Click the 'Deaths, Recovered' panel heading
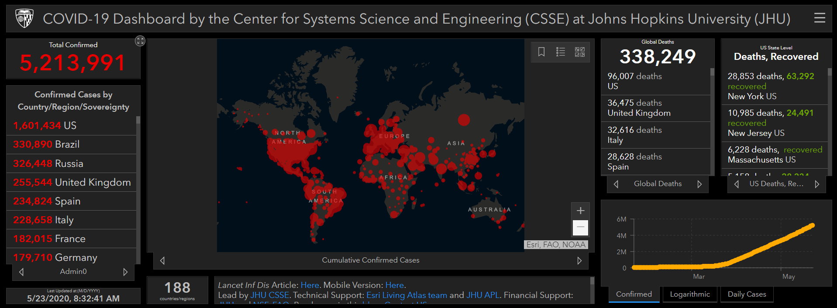 coord(776,56)
